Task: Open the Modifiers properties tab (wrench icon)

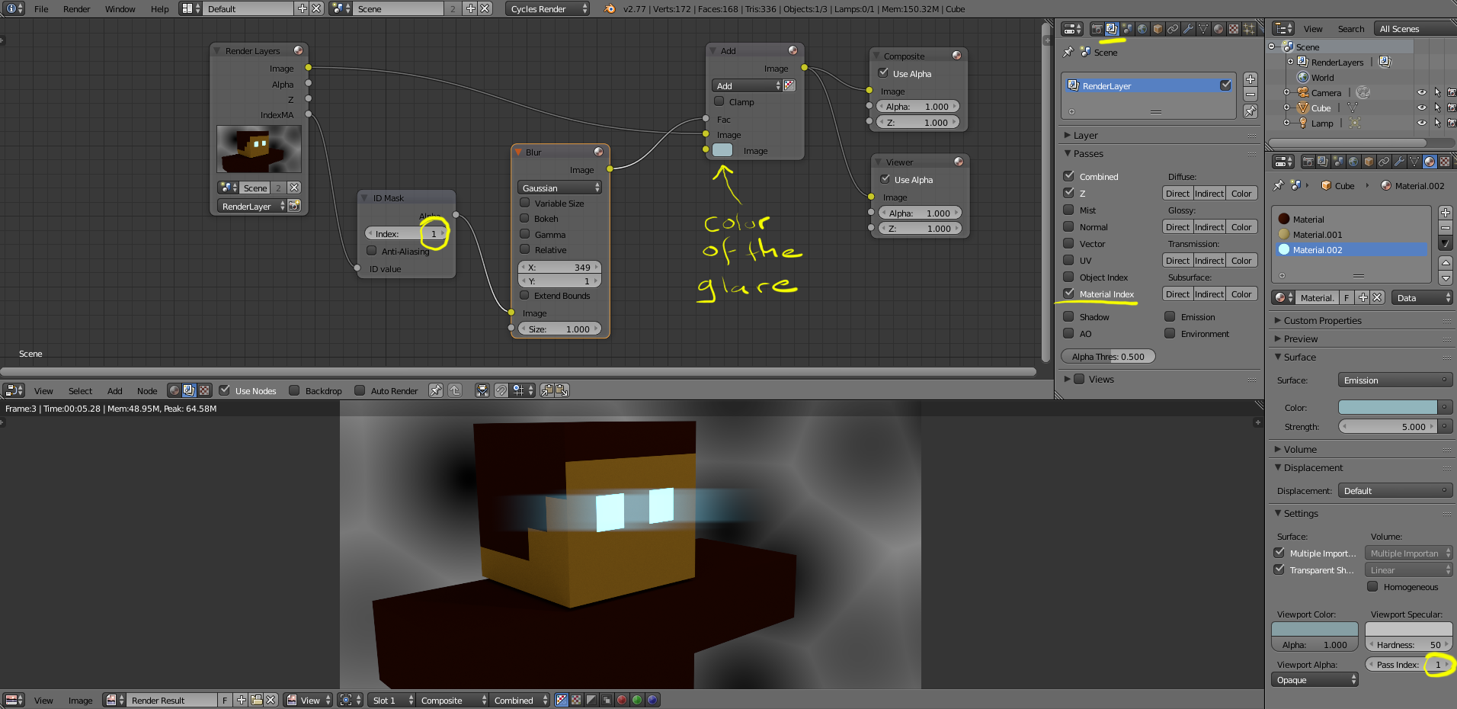Action: [1188, 29]
